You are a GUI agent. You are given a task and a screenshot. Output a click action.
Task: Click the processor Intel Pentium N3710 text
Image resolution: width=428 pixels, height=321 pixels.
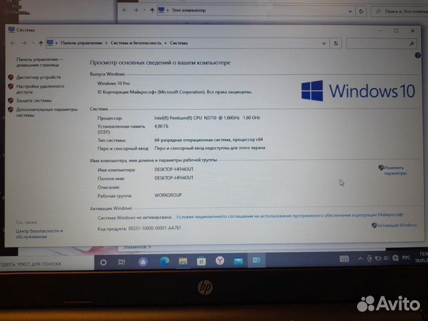coord(207,118)
